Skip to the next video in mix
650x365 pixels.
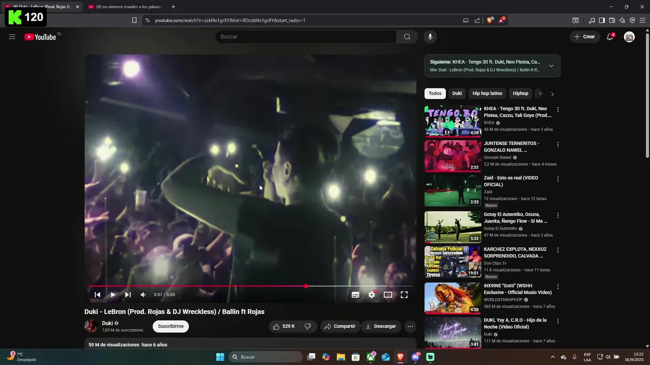(x=128, y=295)
